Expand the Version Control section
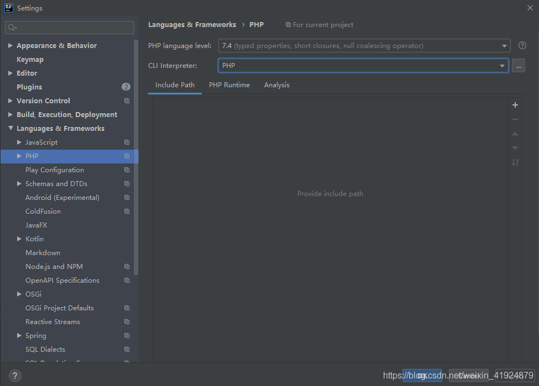This screenshot has height=386, width=539. click(x=11, y=101)
